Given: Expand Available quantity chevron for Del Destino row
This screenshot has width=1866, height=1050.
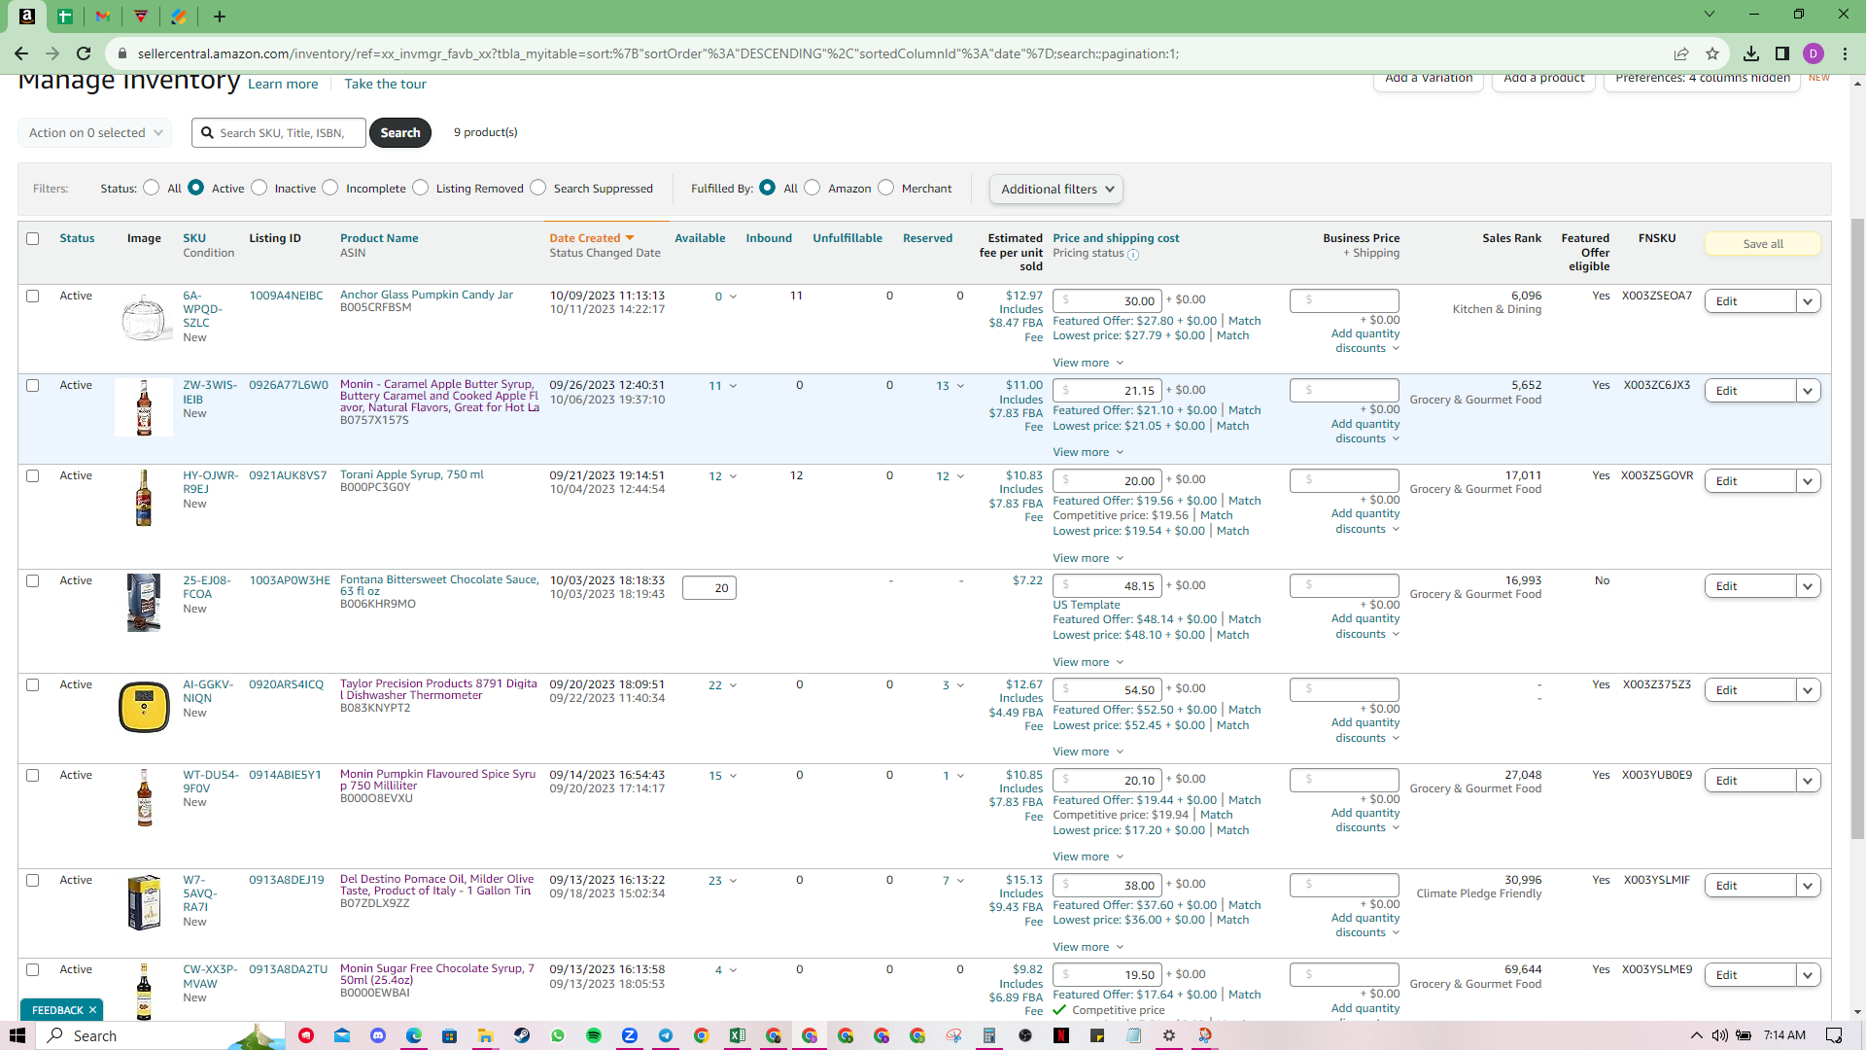Looking at the screenshot, I should coord(733,881).
